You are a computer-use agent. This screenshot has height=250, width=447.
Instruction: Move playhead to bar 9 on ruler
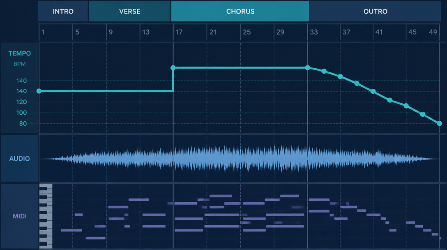tap(111, 32)
